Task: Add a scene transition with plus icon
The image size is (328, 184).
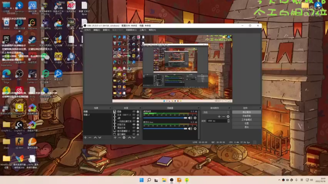Action: 219,117
